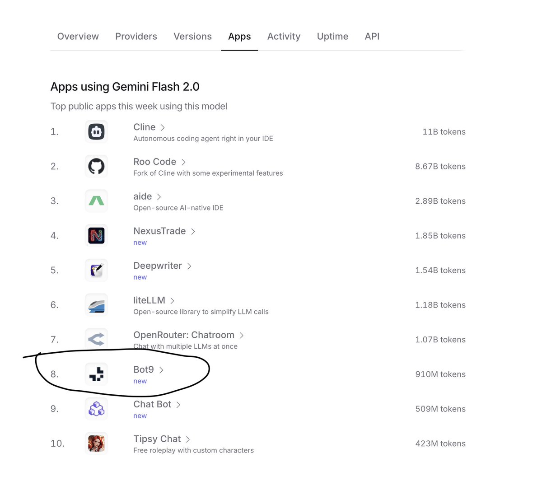Click "Fork of Cline with some experimental features"
Screen dimensions: 542x481
tap(208, 173)
